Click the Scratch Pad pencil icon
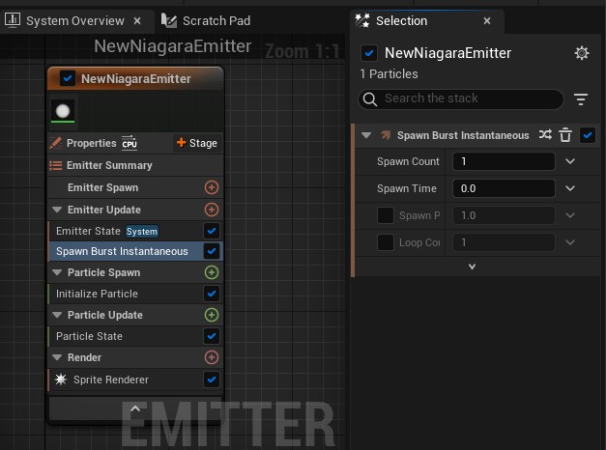 [x=169, y=20]
